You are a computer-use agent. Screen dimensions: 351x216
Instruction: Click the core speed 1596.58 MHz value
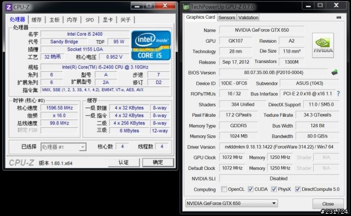coord(59,108)
